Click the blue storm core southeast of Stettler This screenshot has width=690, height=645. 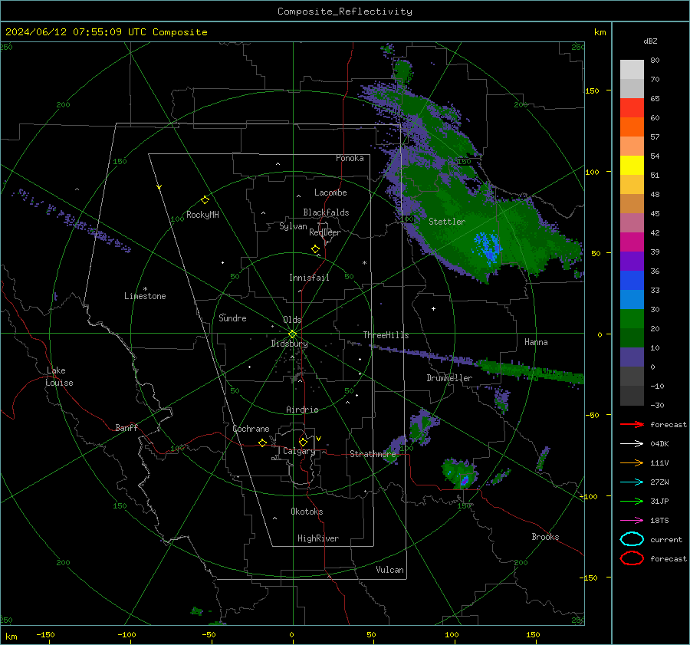click(x=488, y=248)
